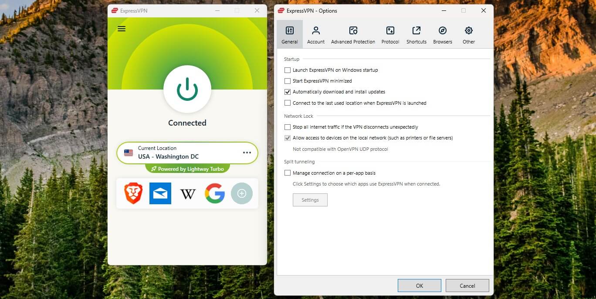Close the main ExpressVPN window
Viewport: 596px width, 299px height.
(257, 11)
